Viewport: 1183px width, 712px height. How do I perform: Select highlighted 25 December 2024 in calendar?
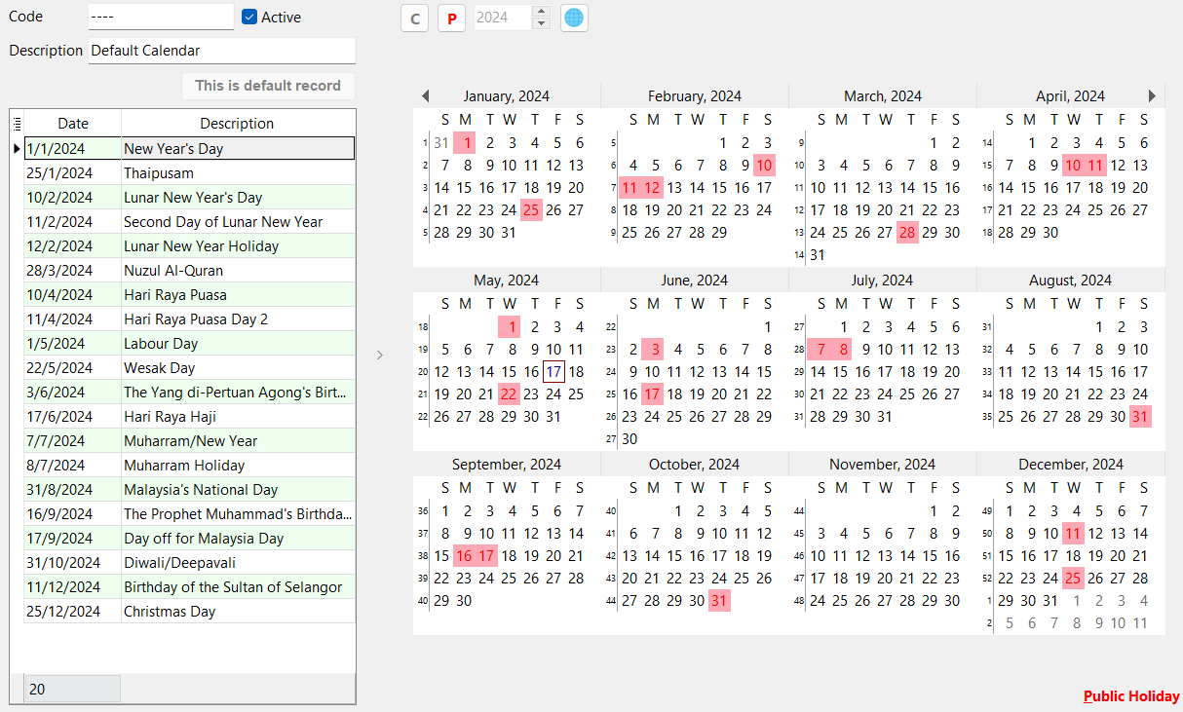(x=1073, y=578)
